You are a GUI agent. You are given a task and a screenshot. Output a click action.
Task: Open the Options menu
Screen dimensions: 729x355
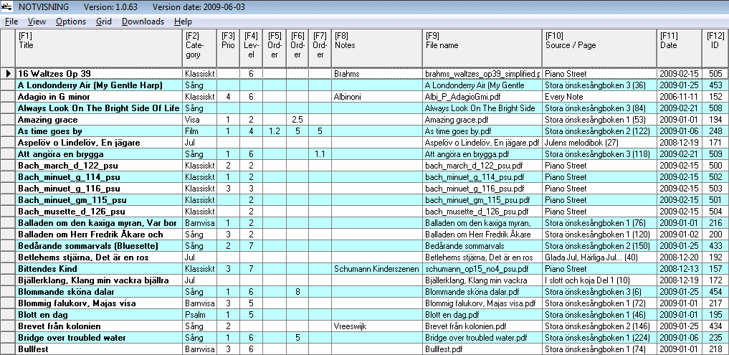point(70,22)
